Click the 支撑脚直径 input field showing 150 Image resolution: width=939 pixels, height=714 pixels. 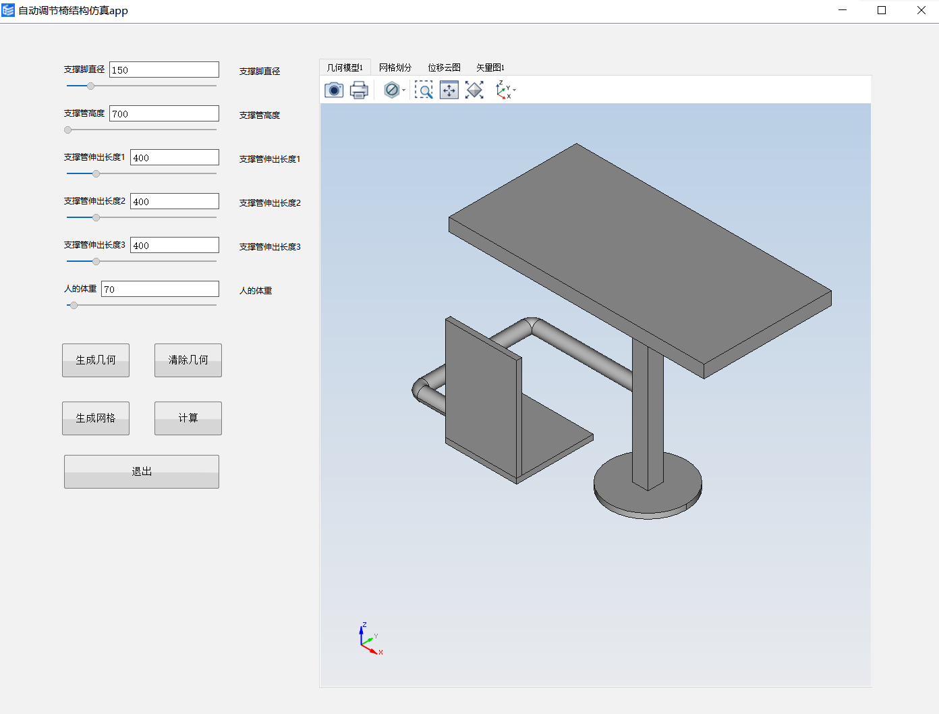164,70
